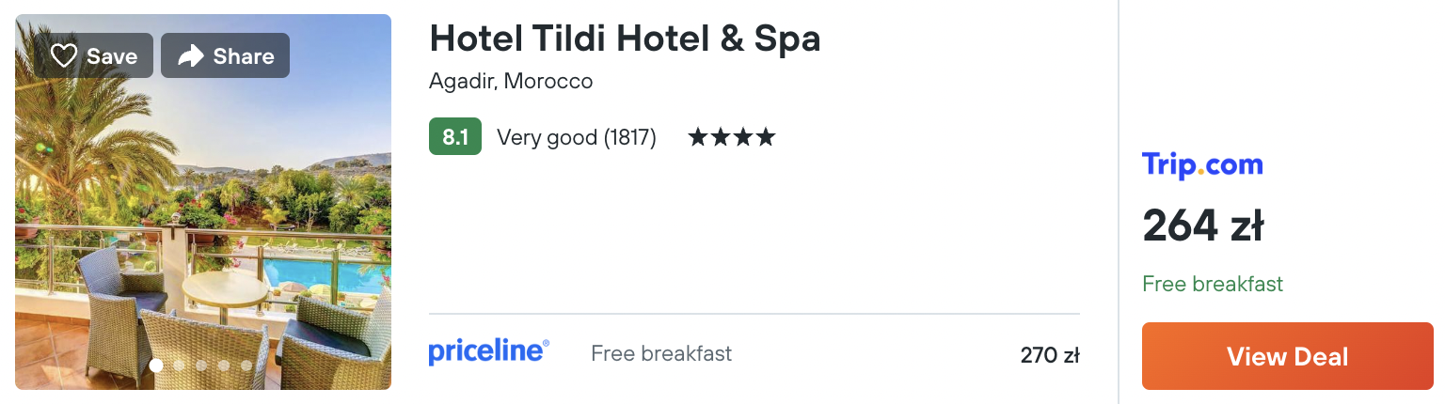Image resolution: width=1445 pixels, height=404 pixels.
Task: Click the green Free breakfast text
Action: click(x=1213, y=284)
